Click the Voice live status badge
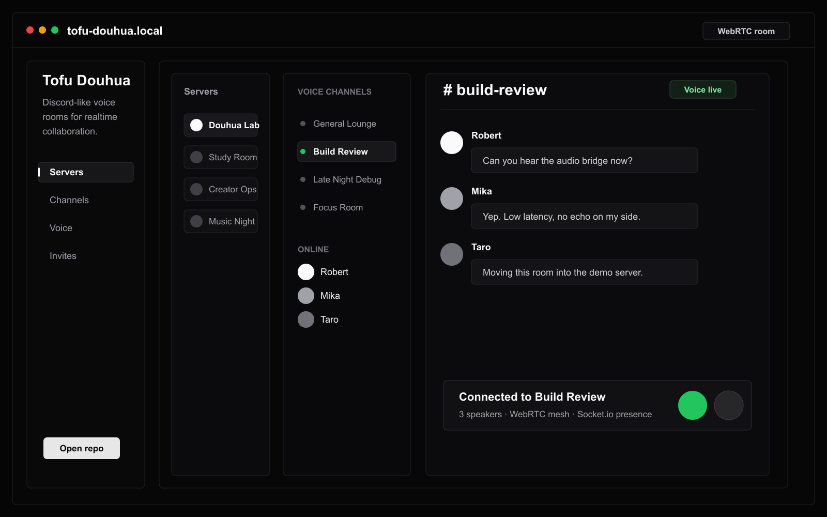The height and width of the screenshot is (517, 827). 703,89
